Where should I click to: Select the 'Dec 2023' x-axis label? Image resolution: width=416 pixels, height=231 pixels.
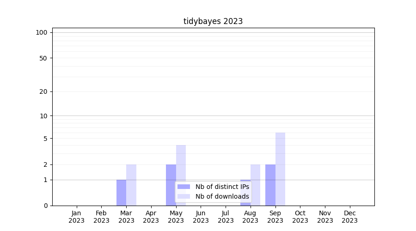click(x=349, y=217)
